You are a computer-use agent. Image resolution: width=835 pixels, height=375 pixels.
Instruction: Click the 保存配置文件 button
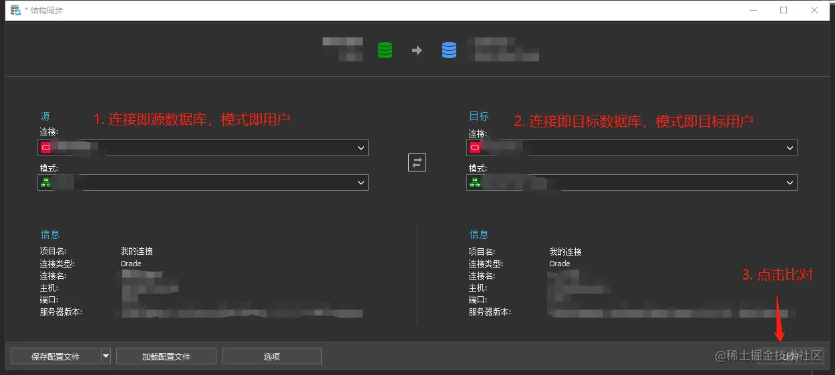(55, 356)
